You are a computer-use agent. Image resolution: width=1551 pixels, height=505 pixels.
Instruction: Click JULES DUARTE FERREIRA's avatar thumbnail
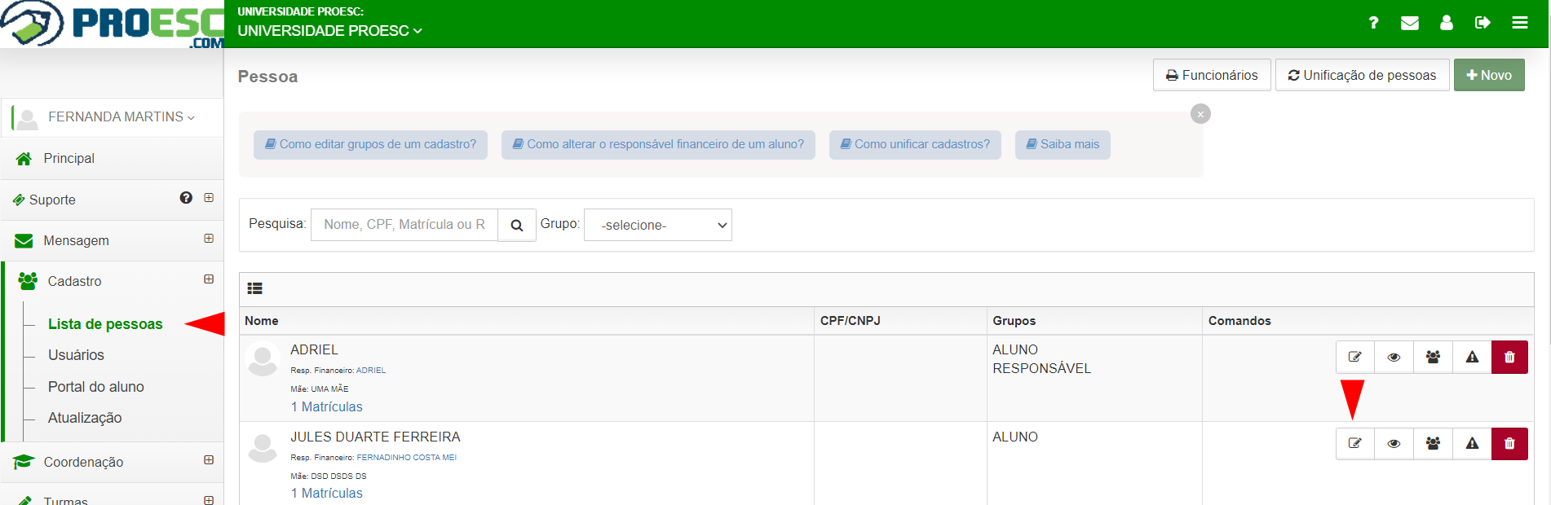click(263, 446)
